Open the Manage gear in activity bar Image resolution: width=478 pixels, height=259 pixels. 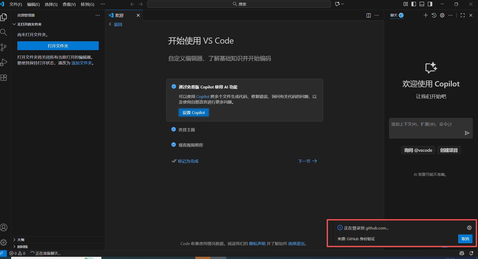[4, 242]
